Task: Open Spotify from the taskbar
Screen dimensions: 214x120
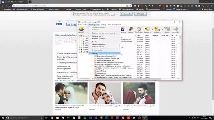Action: point(85,118)
